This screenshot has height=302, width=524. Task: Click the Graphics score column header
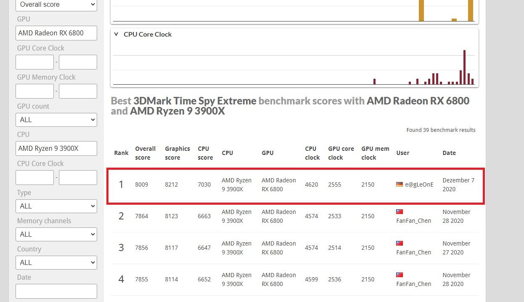tap(177, 153)
